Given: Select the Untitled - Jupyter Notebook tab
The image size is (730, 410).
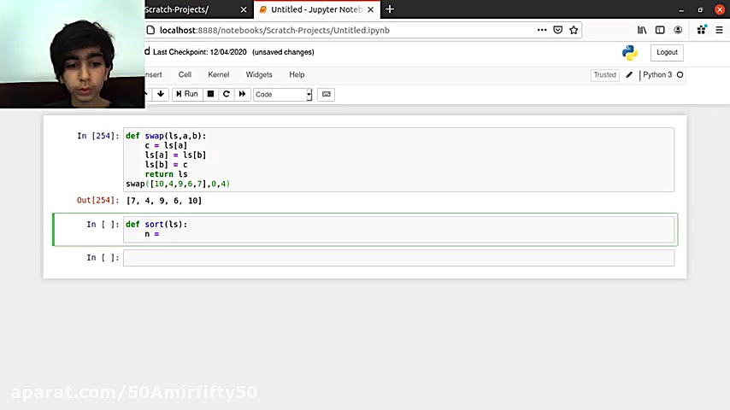Looking at the screenshot, I should click(312, 9).
